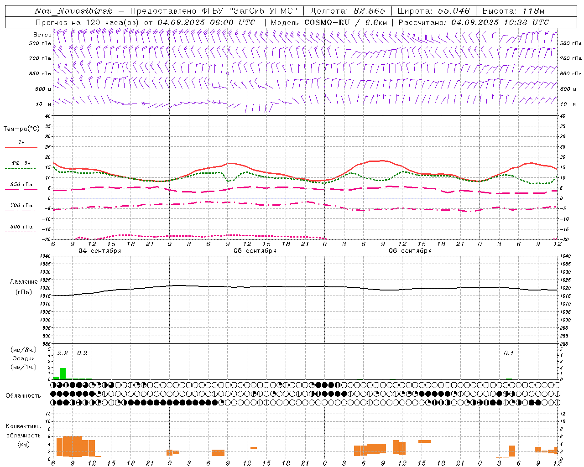Click the Облачность row label

pyautogui.click(x=23, y=396)
